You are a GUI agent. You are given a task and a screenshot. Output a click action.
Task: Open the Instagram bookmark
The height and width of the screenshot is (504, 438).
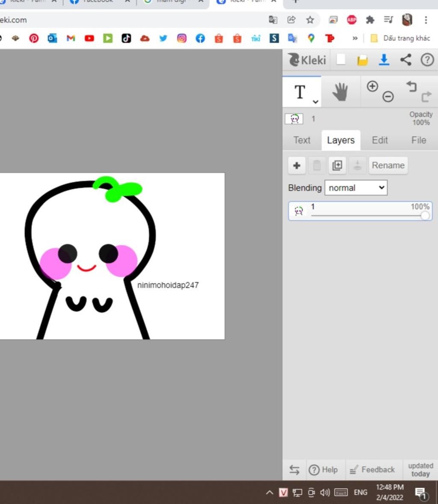pyautogui.click(x=181, y=38)
